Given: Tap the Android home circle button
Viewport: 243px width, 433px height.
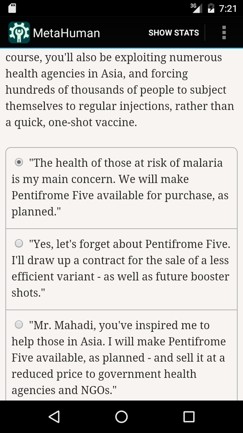Looking at the screenshot, I should [122, 417].
